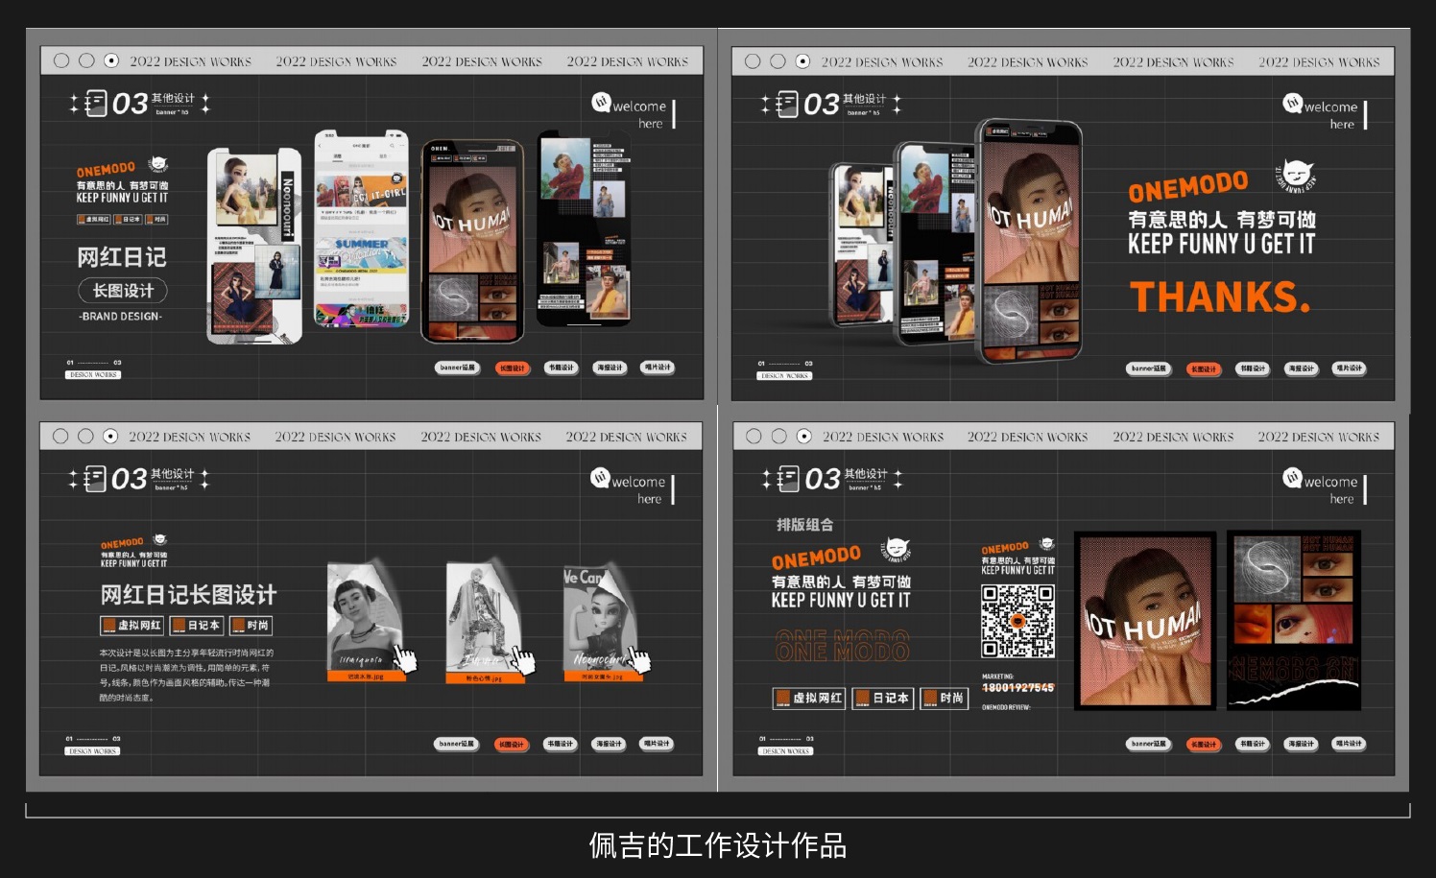This screenshot has height=878, width=1436.
Task: Open last 2022 DESIGN WORKS tab on THANKS slide
Action: [1319, 62]
